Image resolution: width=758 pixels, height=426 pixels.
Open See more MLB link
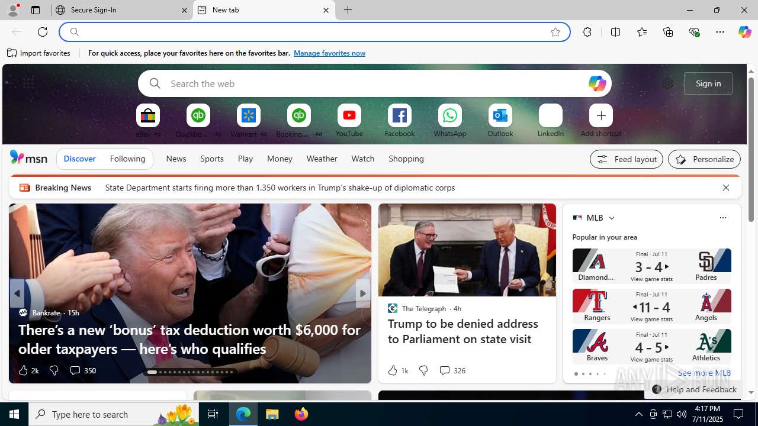(x=704, y=373)
